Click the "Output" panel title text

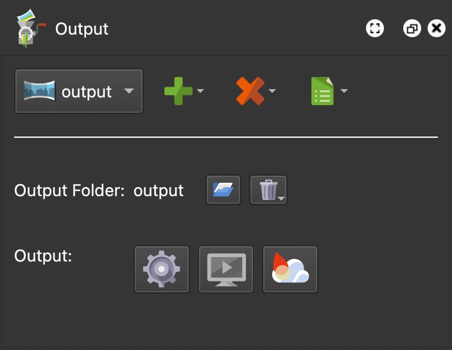coord(82,29)
